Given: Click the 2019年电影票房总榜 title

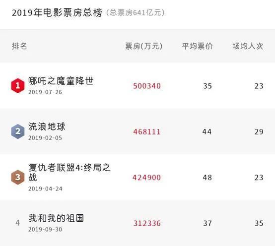Looking at the screenshot, I should tap(57, 13).
